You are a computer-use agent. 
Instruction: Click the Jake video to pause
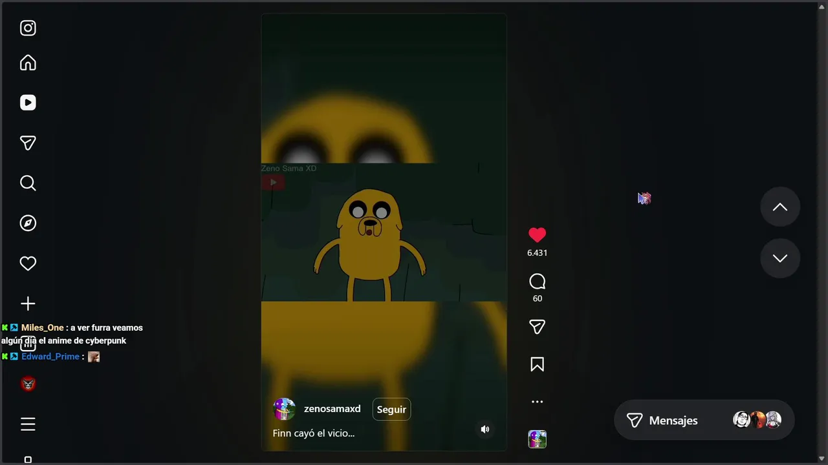pyautogui.click(x=384, y=232)
